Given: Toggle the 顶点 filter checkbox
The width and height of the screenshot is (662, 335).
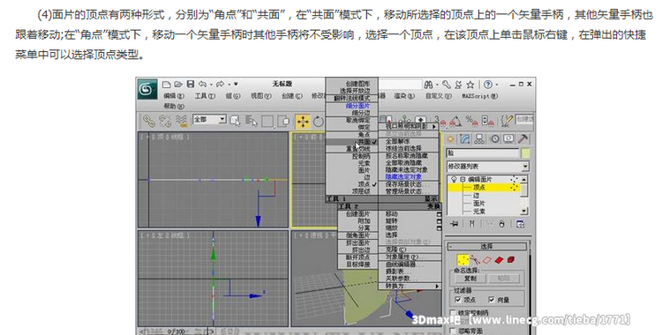Looking at the screenshot, I should pyautogui.click(x=457, y=300).
